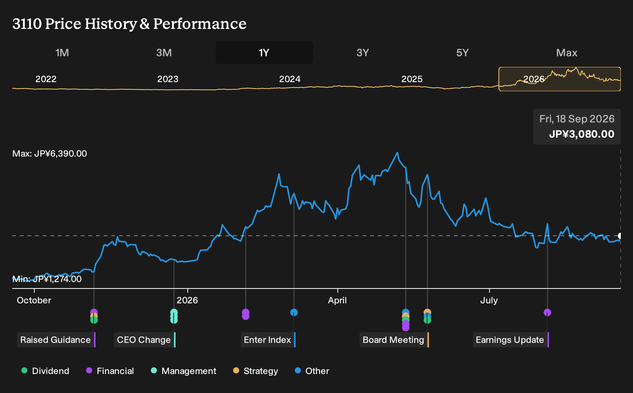This screenshot has height=393, width=633.
Task: Click the July axis label
Action: [489, 300]
